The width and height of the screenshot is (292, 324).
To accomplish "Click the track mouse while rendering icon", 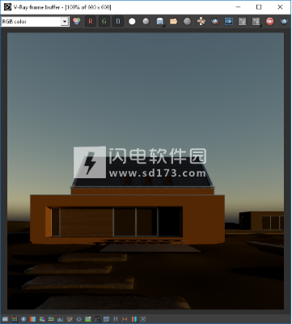I will [x=201, y=22].
